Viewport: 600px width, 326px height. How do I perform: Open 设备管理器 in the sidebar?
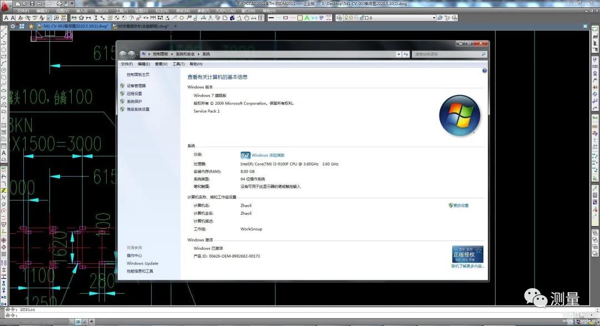tap(136, 86)
